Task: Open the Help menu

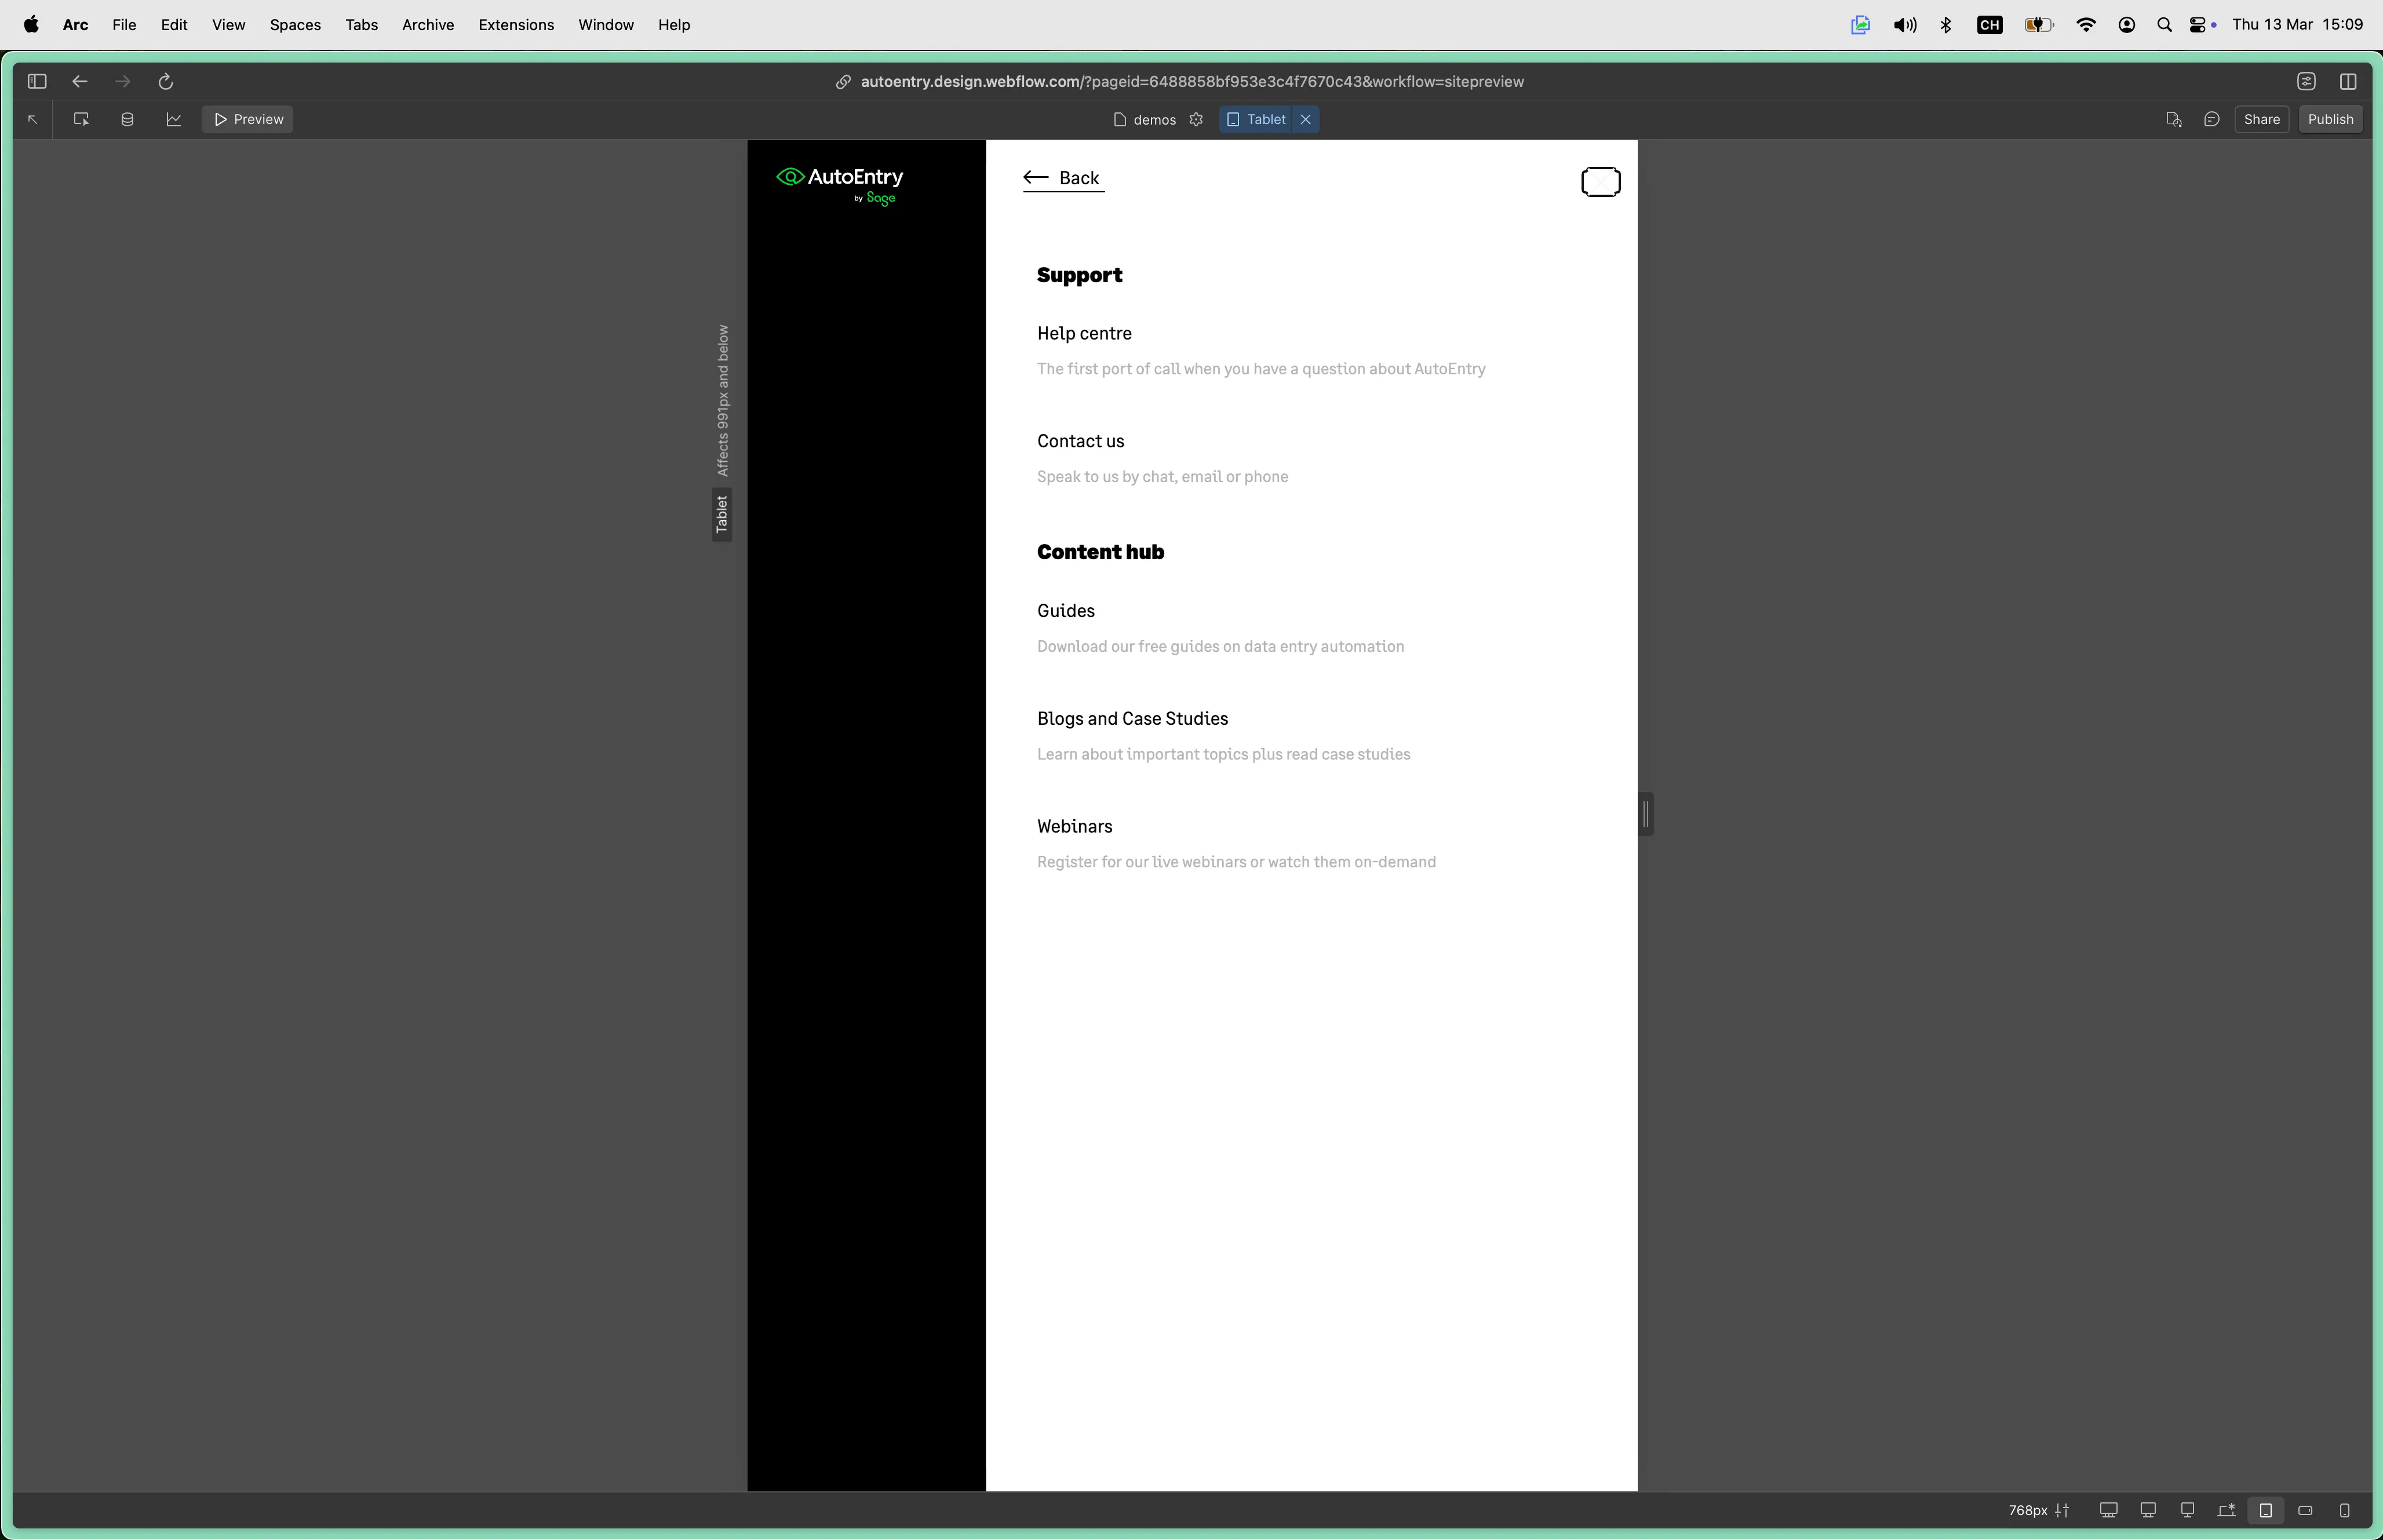Action: coord(674,25)
